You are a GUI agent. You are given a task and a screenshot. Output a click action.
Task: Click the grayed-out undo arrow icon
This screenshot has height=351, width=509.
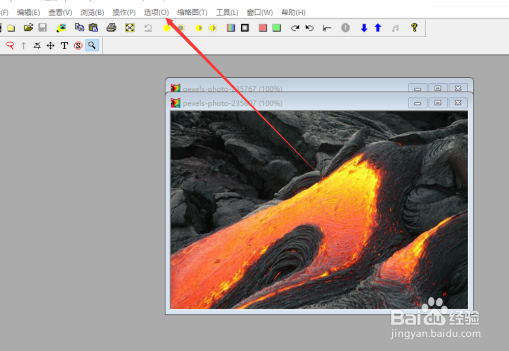click(148, 28)
